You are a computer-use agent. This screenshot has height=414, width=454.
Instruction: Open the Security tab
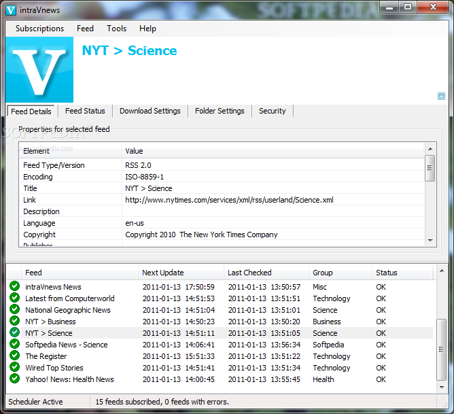(272, 111)
